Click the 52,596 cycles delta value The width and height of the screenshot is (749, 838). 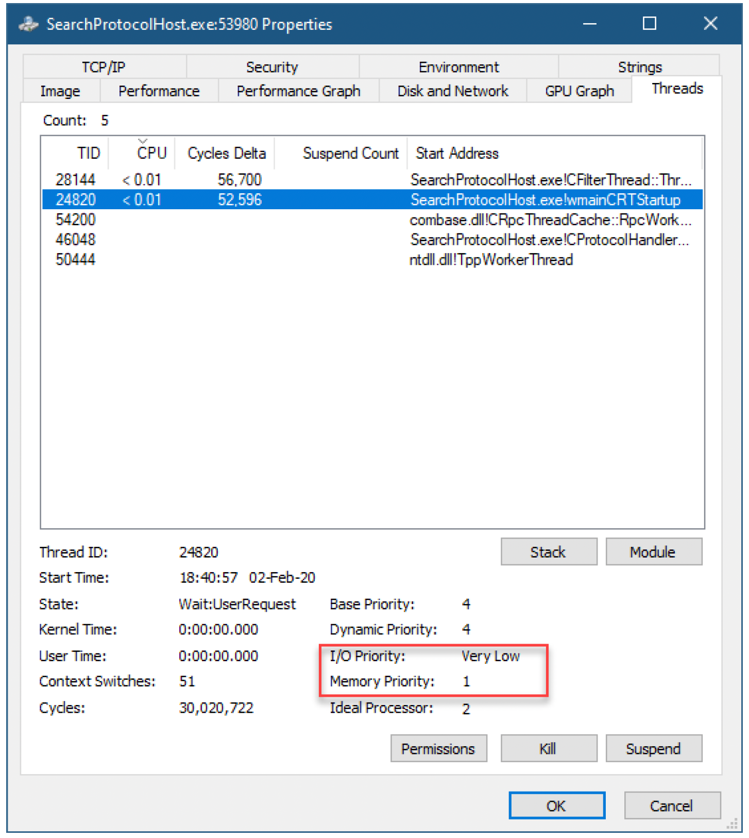click(x=240, y=200)
